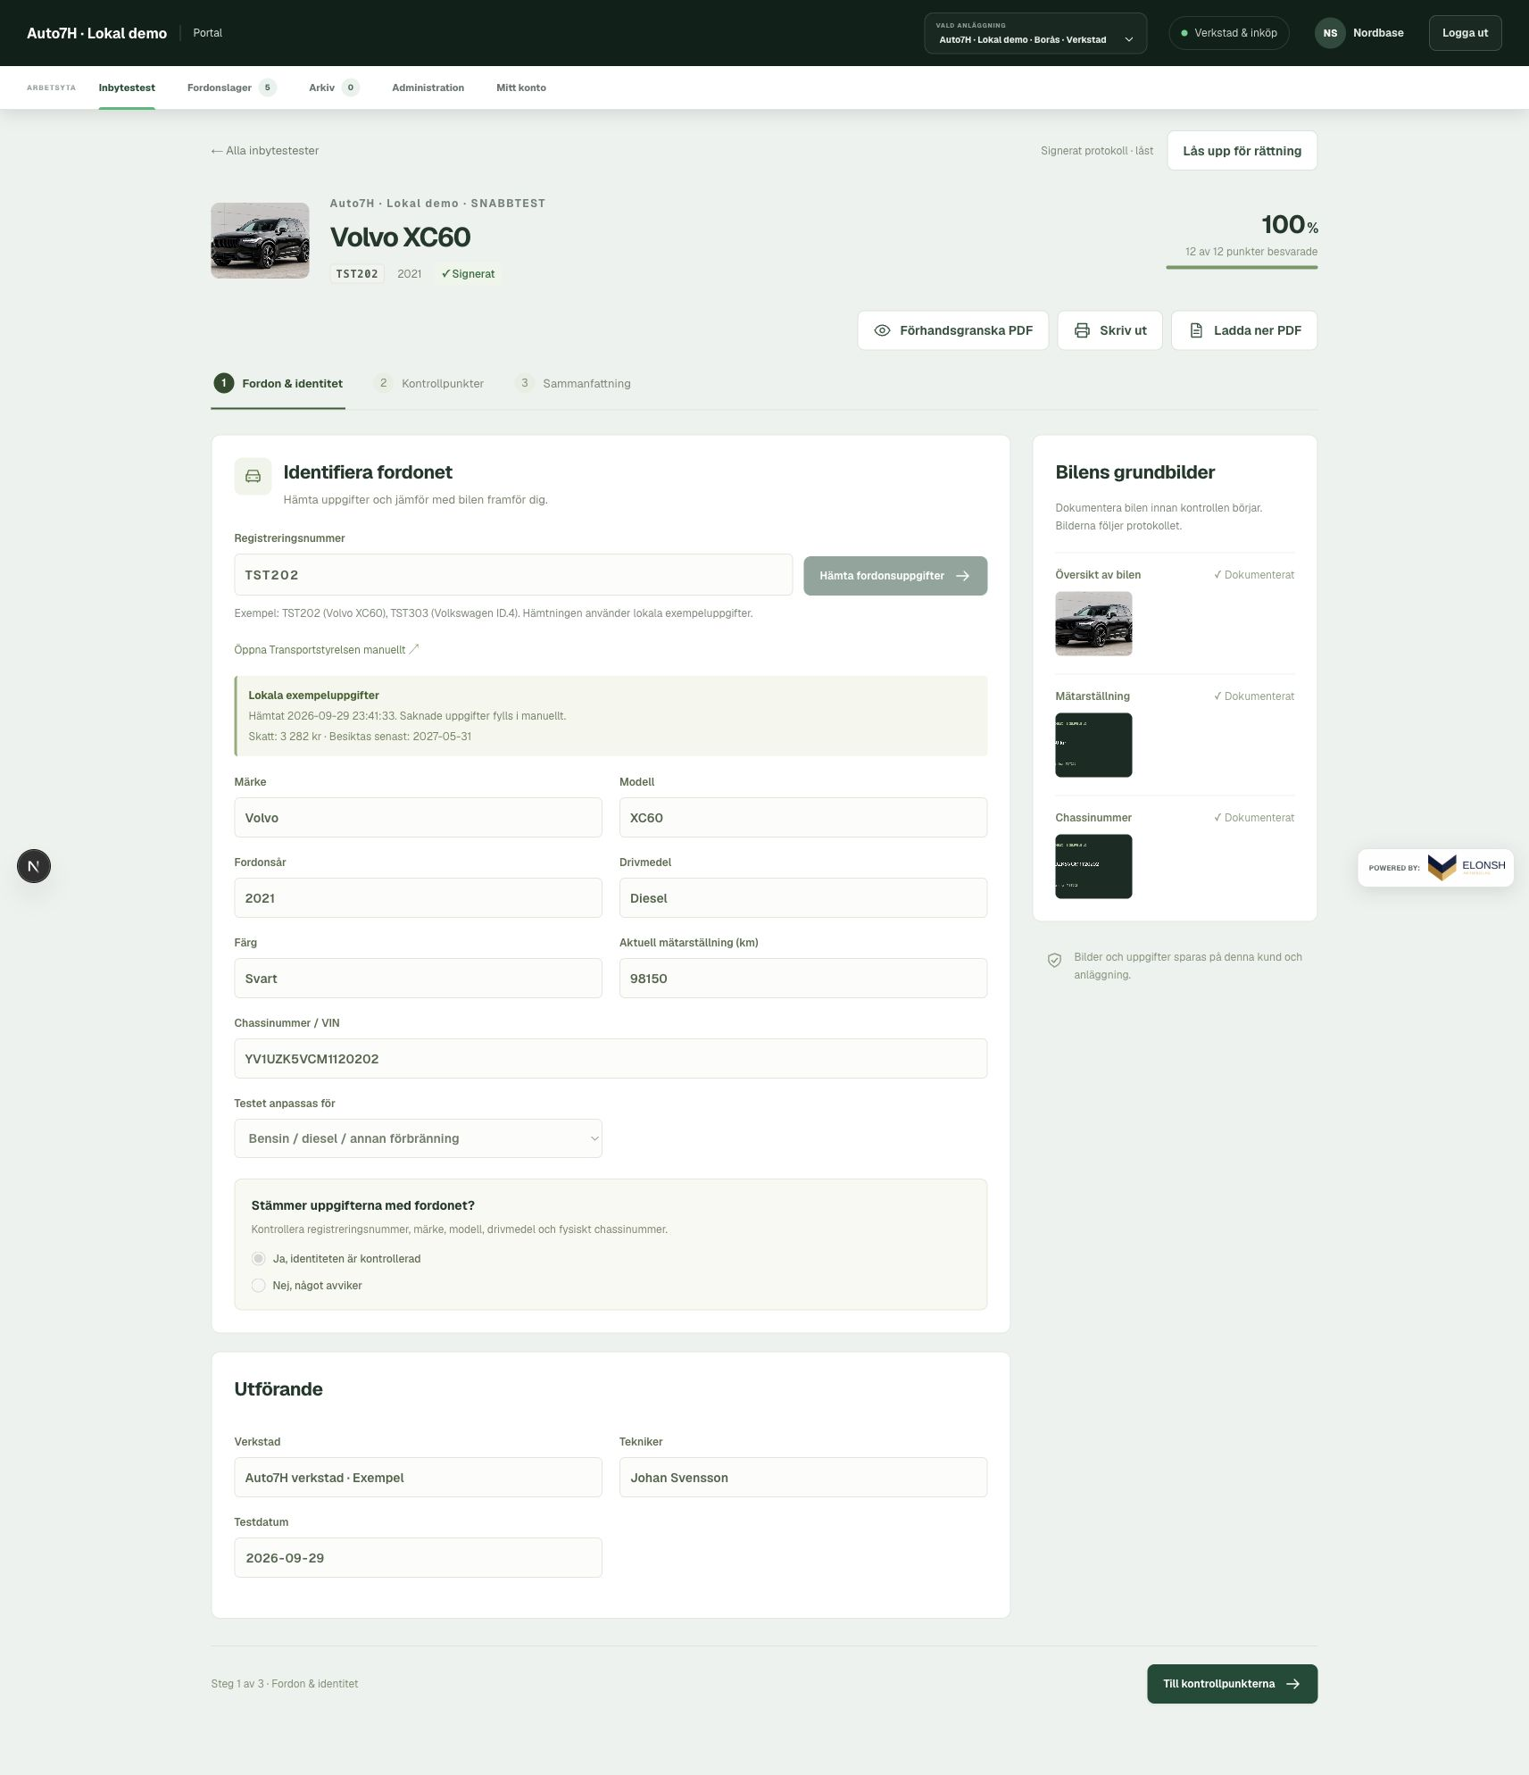The height and width of the screenshot is (1775, 1529).
Task: Go to step 2 Kontrollpunkter
Action: [430, 383]
